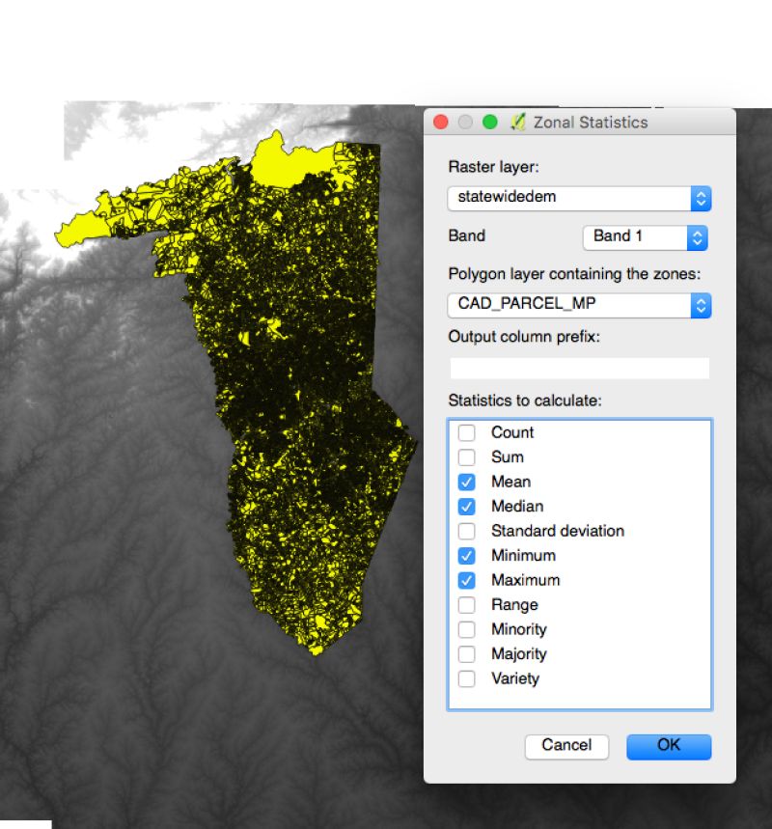The image size is (772, 829).
Task: Enable the Range statistic
Action: (466, 605)
